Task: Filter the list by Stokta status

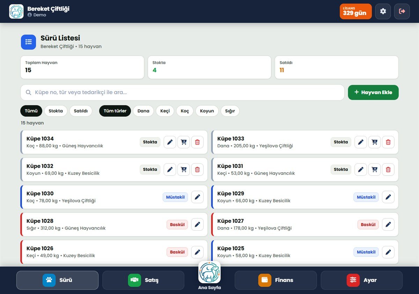Action: [56, 111]
